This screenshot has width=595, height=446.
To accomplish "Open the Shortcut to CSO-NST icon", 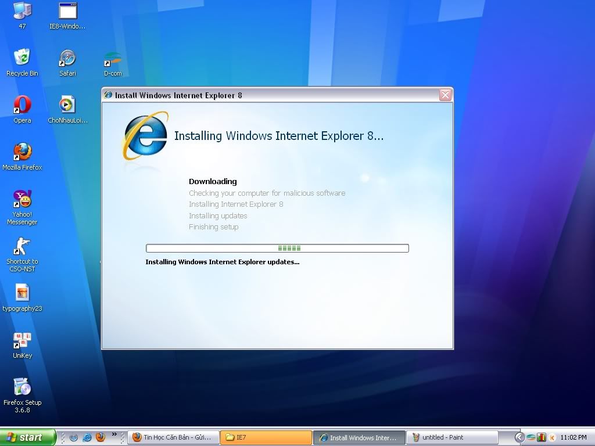I will [x=22, y=247].
